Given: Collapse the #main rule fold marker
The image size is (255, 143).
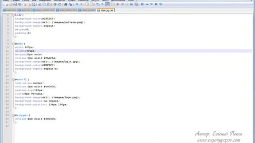Looking at the screenshot, I should 14,44.
